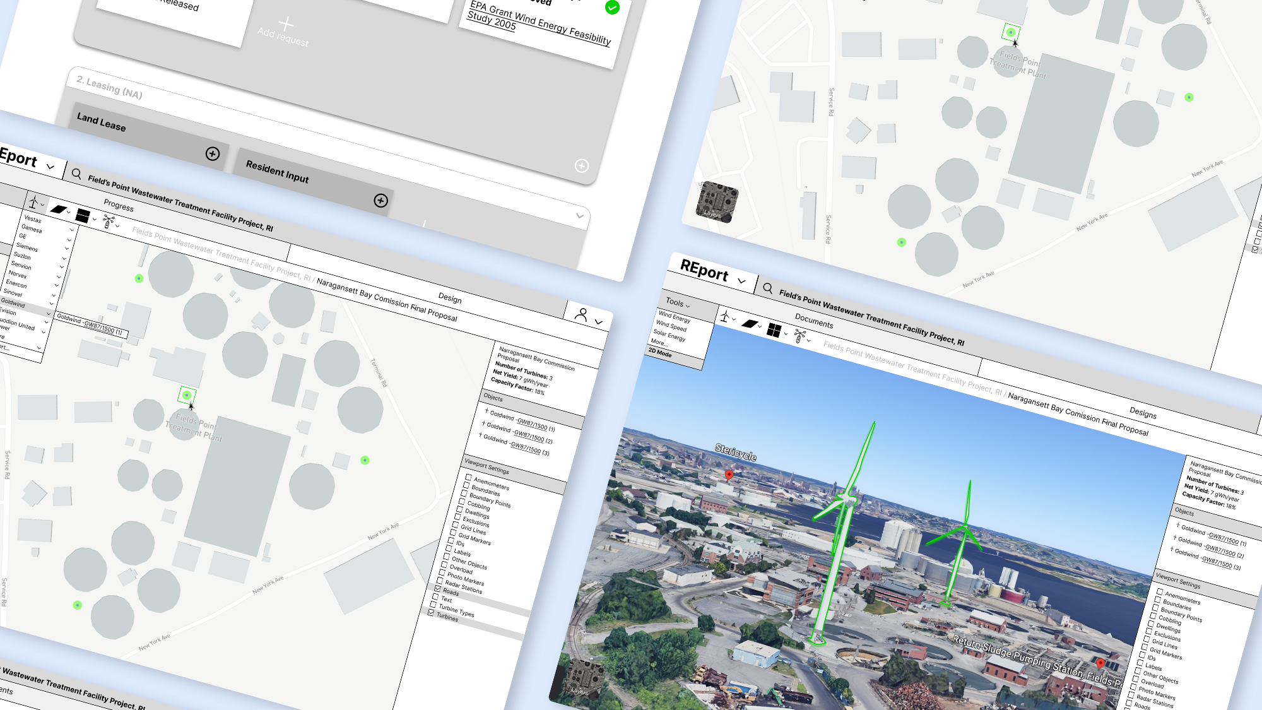Select Wind Speed from the Tools menu
1262x710 pixels.
671,326
